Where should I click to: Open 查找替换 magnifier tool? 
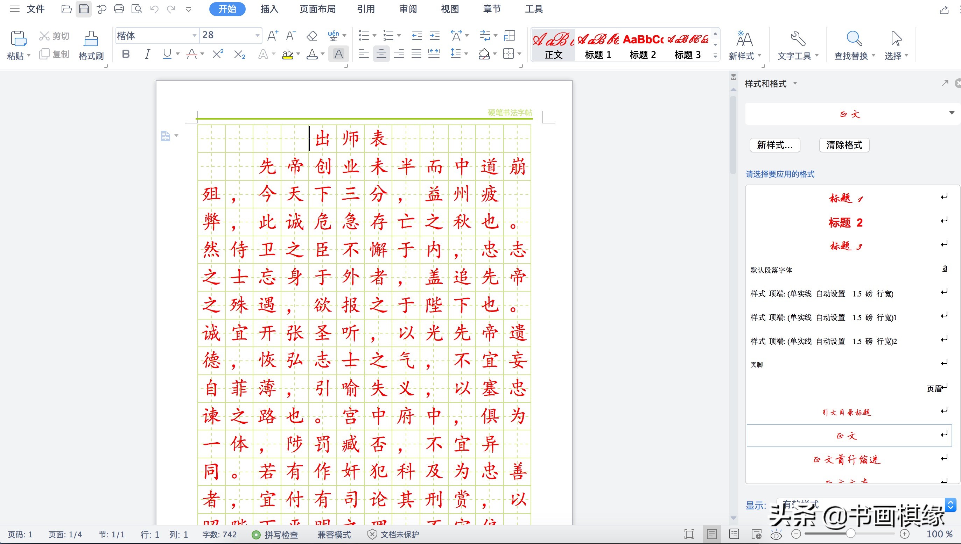(855, 45)
